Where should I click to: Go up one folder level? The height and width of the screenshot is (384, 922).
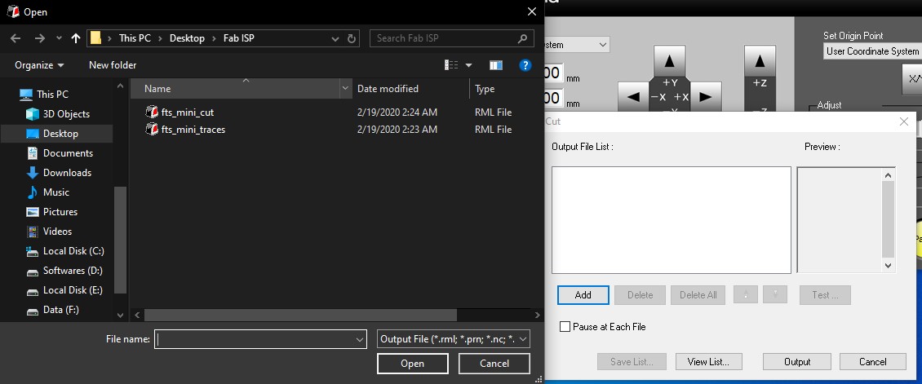pyautogui.click(x=75, y=38)
